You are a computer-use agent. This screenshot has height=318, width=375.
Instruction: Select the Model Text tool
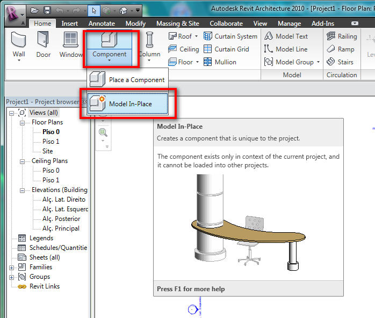(286, 36)
